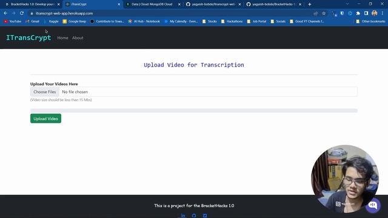
Task: Open the shield extension icon
Action: pyautogui.click(x=342, y=13)
